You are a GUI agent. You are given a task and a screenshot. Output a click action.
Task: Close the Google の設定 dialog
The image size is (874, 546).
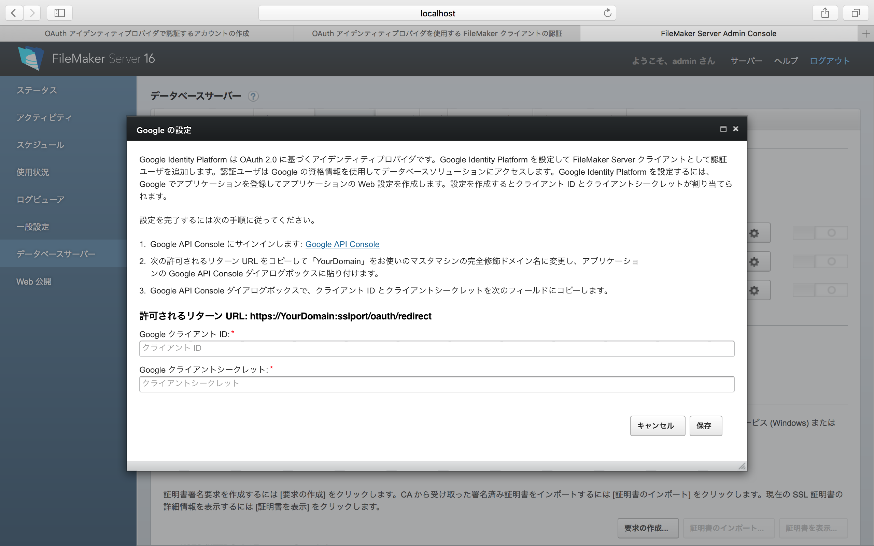click(x=736, y=129)
